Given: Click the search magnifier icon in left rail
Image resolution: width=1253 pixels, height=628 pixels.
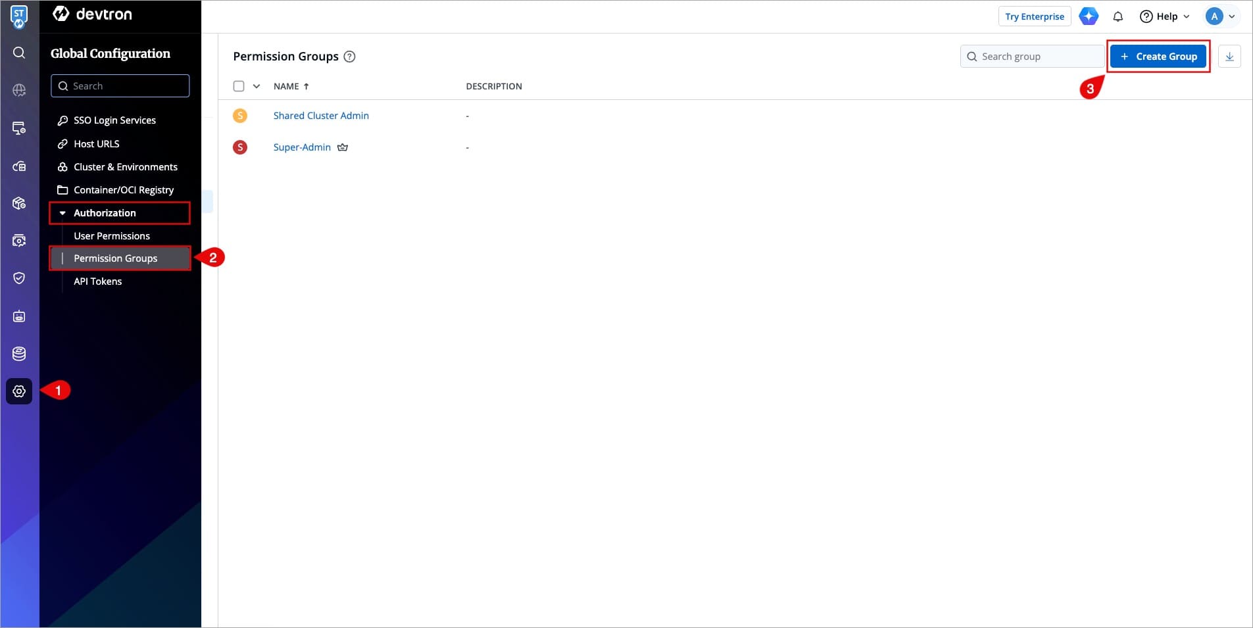Looking at the screenshot, I should 19,53.
